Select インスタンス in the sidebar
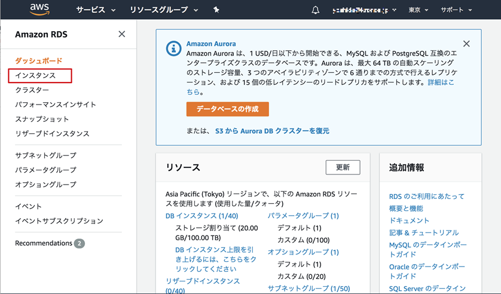Screen dimensions: 501x294 36,75
